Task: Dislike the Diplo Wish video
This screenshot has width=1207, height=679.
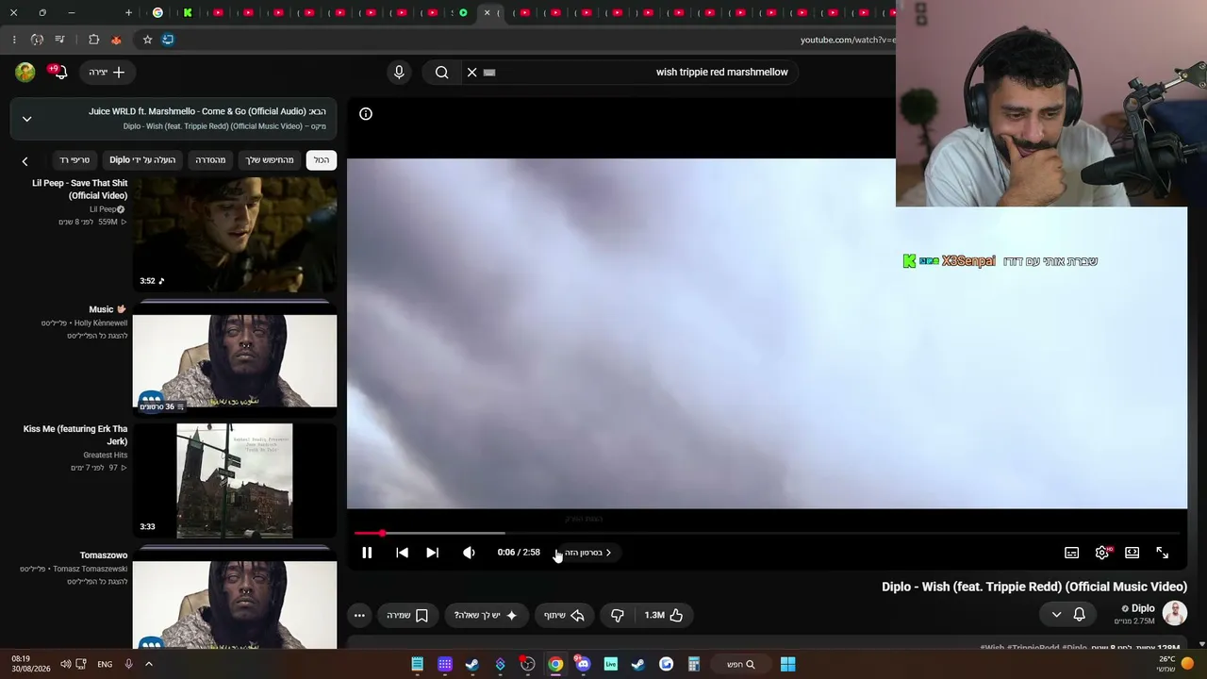Action: [618, 615]
